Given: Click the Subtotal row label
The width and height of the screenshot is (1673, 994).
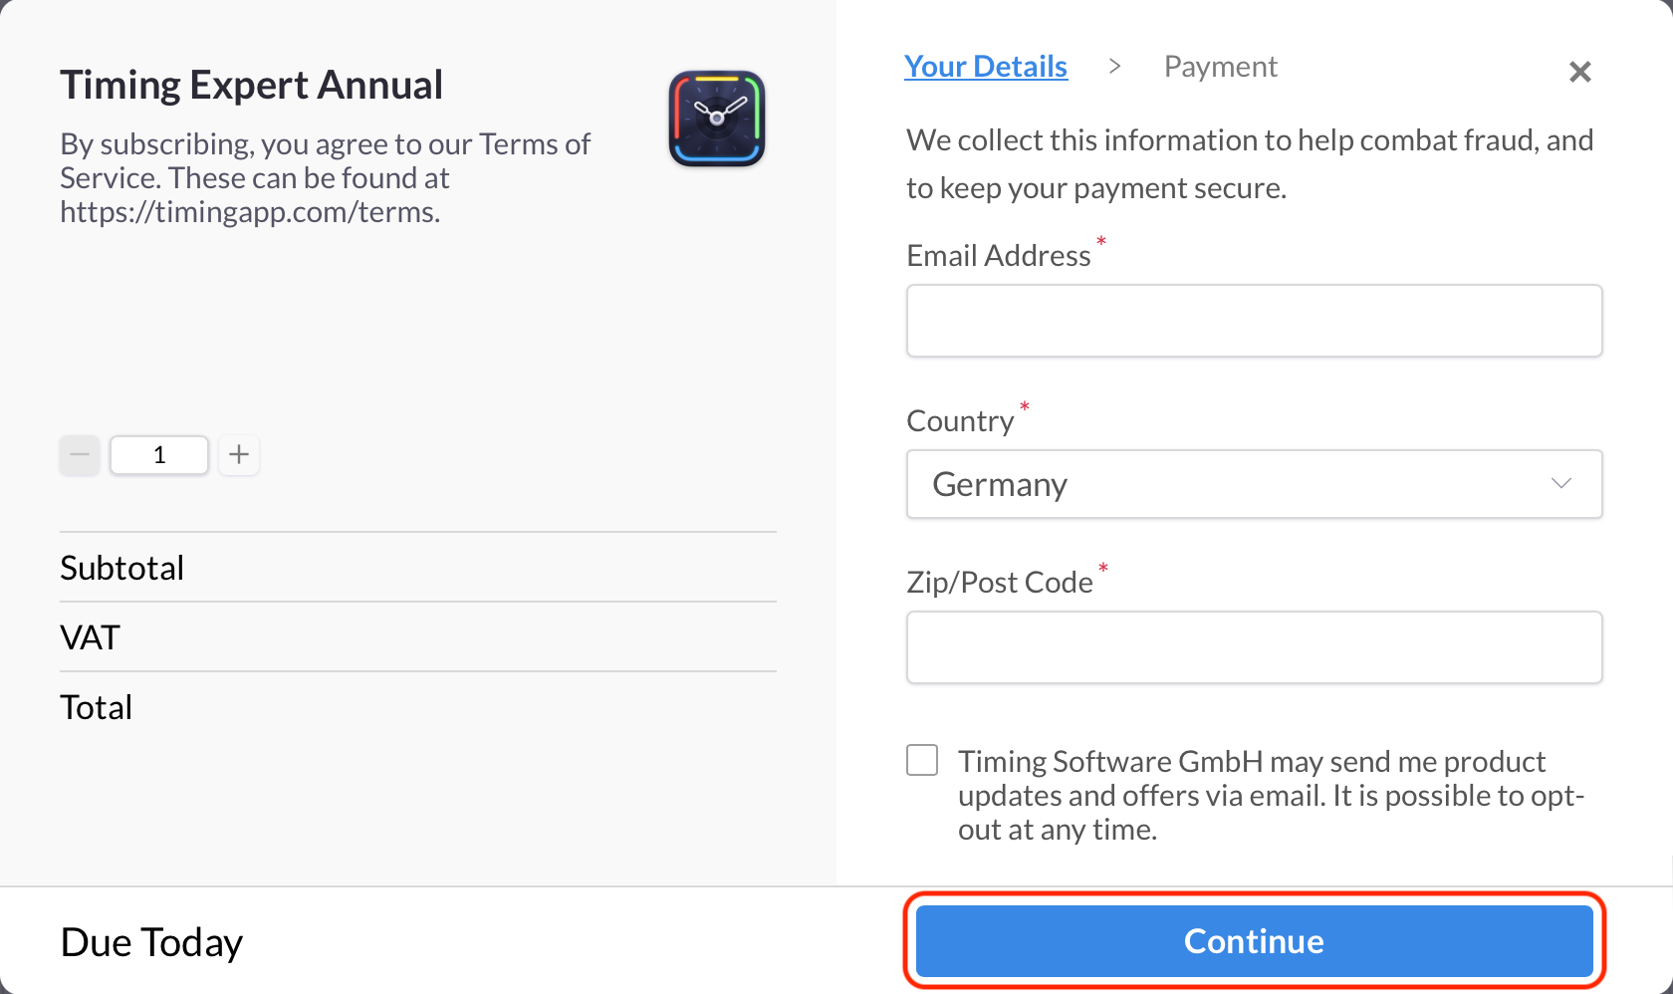Looking at the screenshot, I should click(x=121, y=567).
